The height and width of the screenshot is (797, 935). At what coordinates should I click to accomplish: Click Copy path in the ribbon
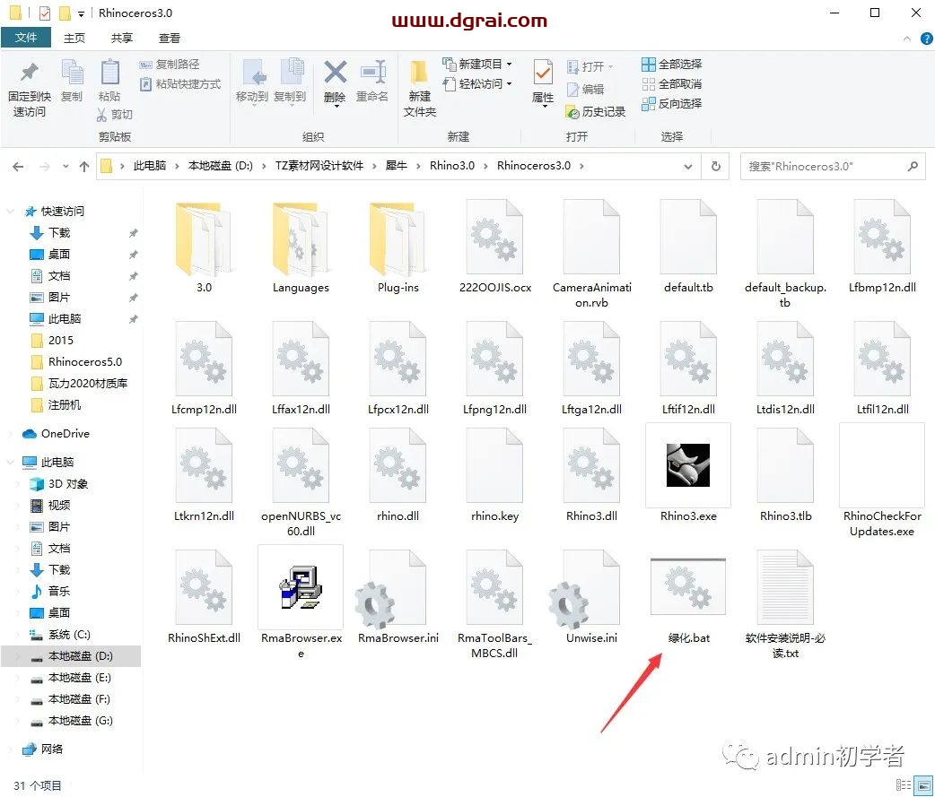point(170,65)
